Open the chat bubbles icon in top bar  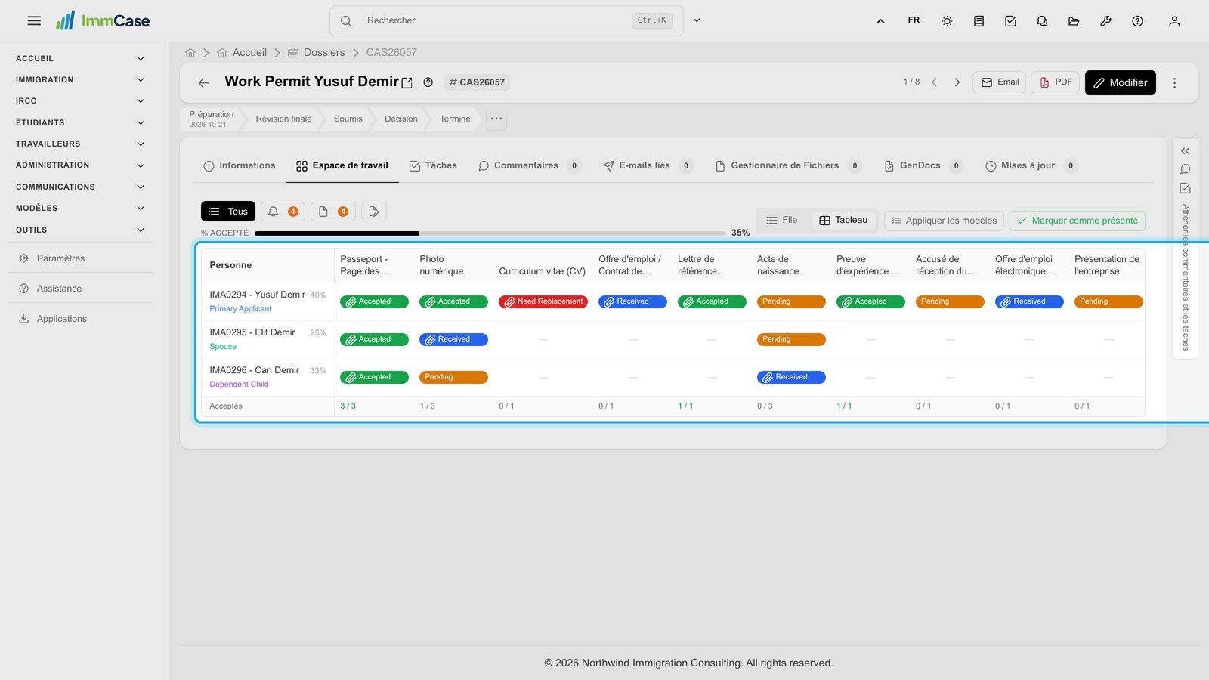click(1042, 21)
